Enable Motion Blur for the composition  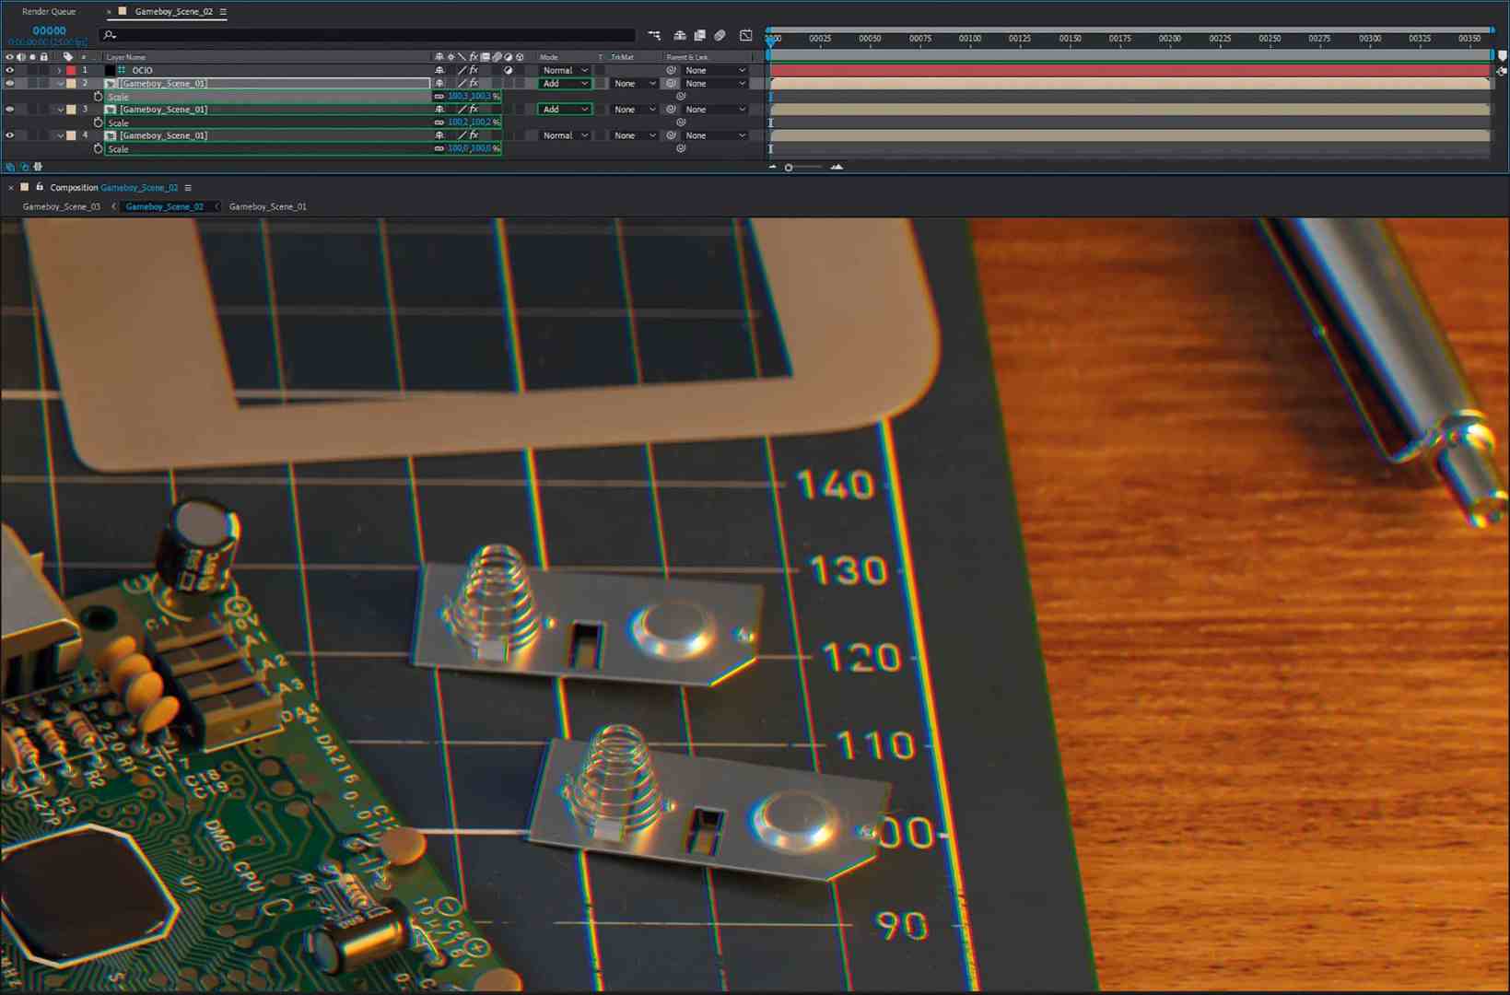(721, 35)
